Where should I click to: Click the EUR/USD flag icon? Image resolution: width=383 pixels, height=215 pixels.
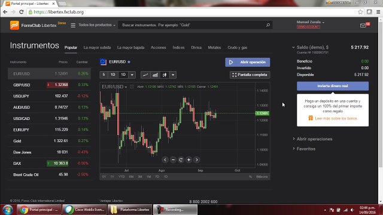104,62
